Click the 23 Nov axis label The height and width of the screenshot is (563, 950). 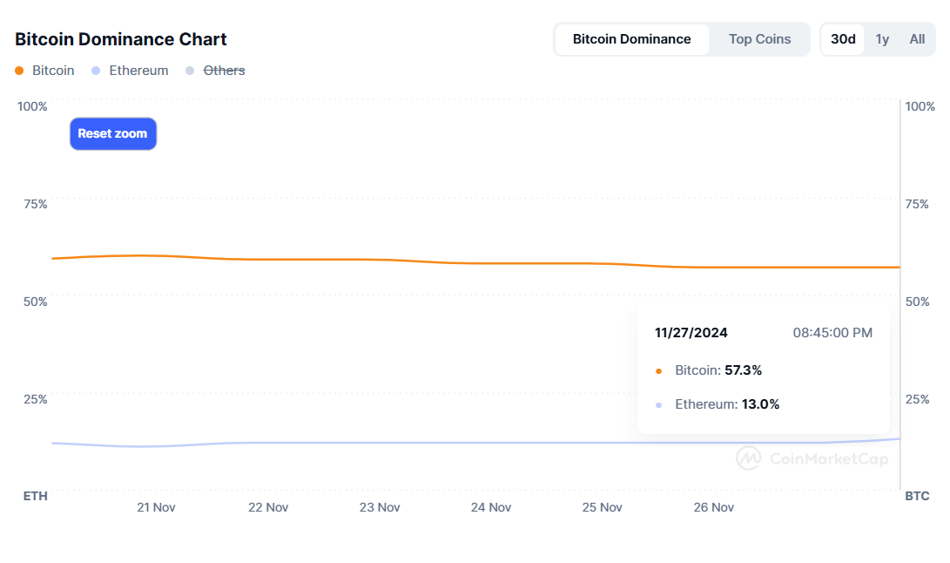click(x=380, y=507)
